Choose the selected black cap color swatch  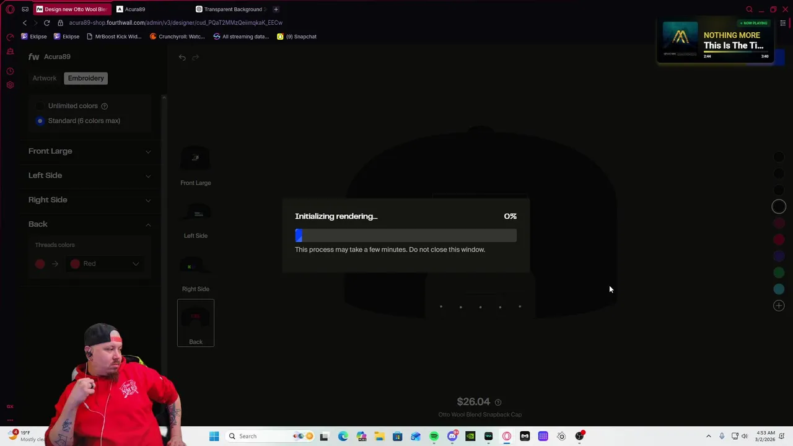(x=779, y=207)
